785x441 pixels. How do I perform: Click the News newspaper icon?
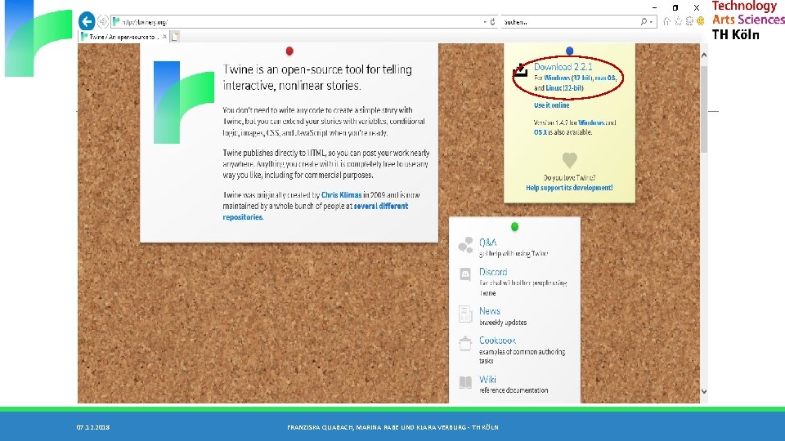(x=465, y=314)
